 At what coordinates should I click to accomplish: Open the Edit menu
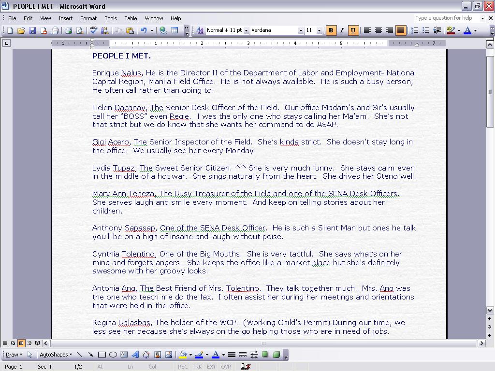pos(28,18)
